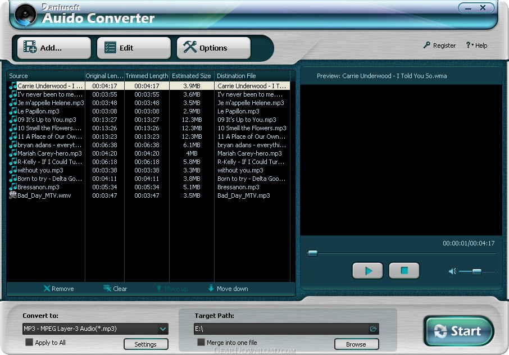Click the Distination File column header

point(252,76)
